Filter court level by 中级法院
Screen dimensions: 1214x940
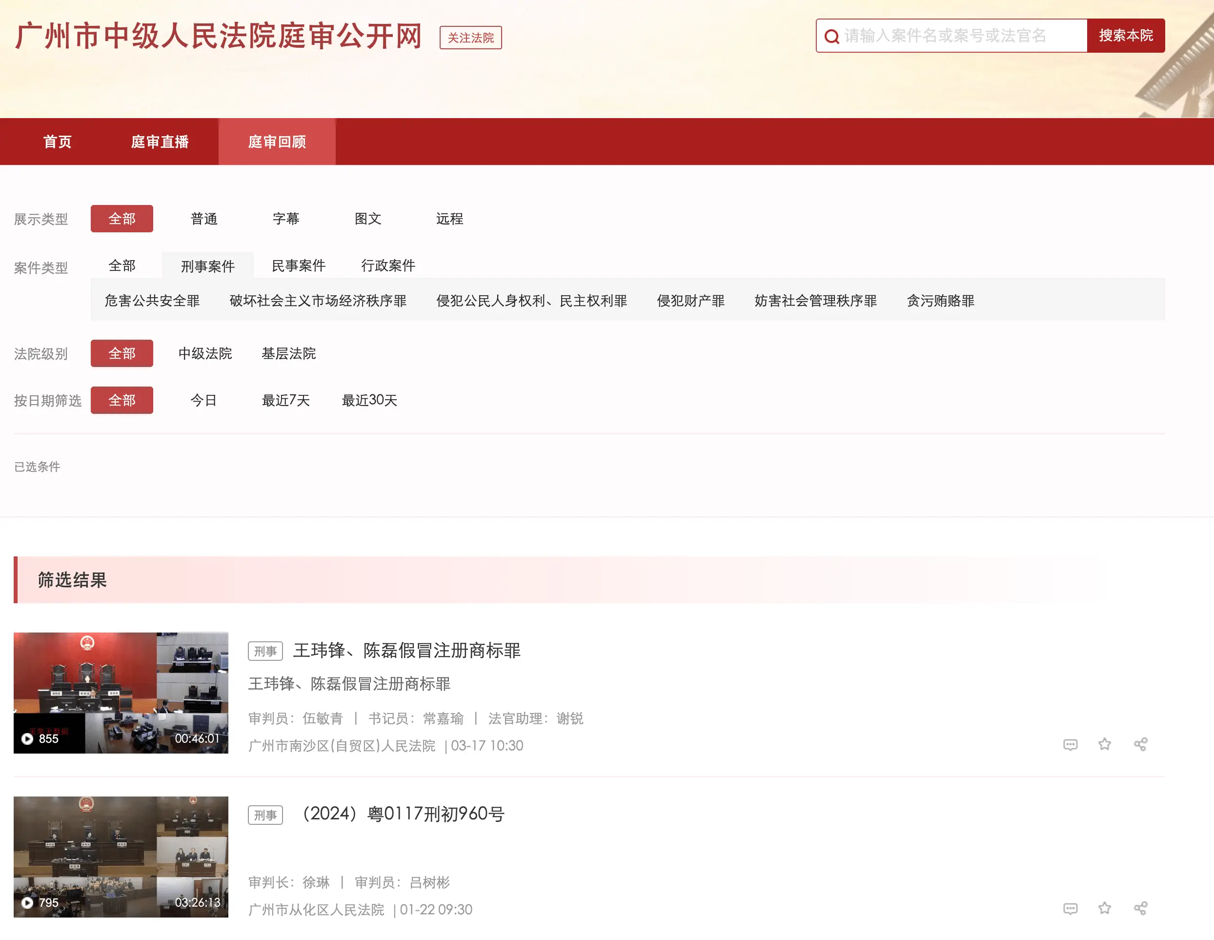pyautogui.click(x=205, y=353)
